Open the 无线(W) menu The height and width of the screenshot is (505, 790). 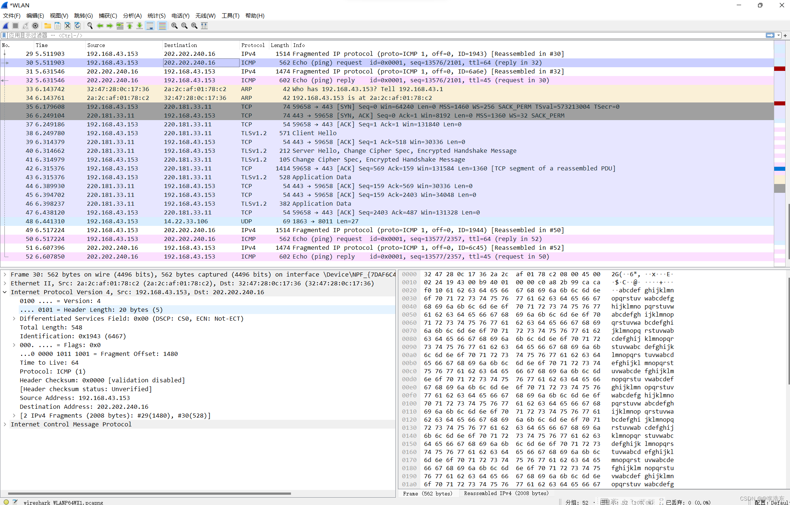205,15
